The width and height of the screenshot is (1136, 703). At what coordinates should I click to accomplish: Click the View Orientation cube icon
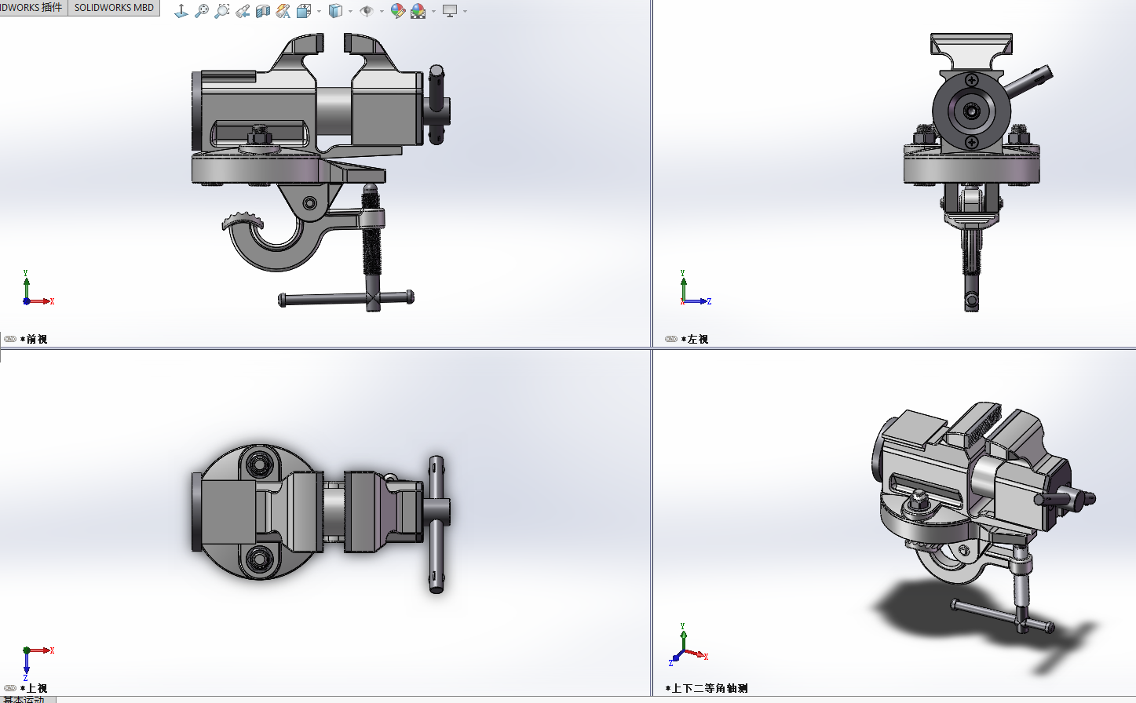point(304,11)
